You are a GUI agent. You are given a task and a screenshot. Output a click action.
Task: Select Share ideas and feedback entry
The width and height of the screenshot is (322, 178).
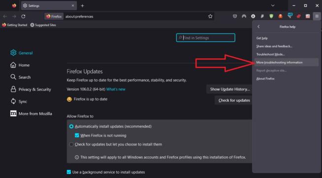point(286,46)
